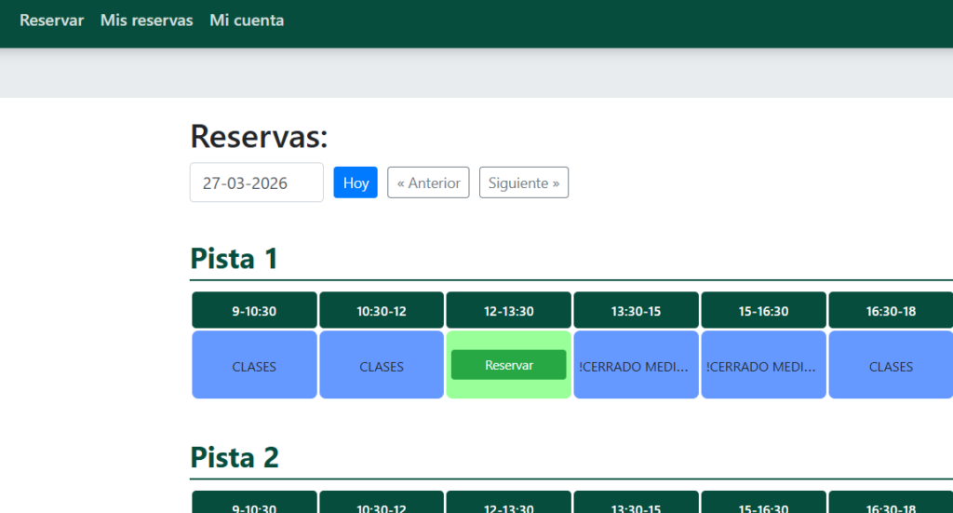
Task: Advance to next day with Siguiente »
Action: pyautogui.click(x=523, y=182)
